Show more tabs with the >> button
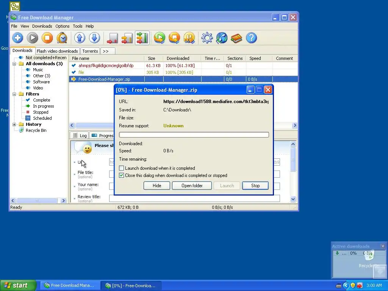Image resolution: width=388 pixels, height=291 pixels. (x=108, y=51)
